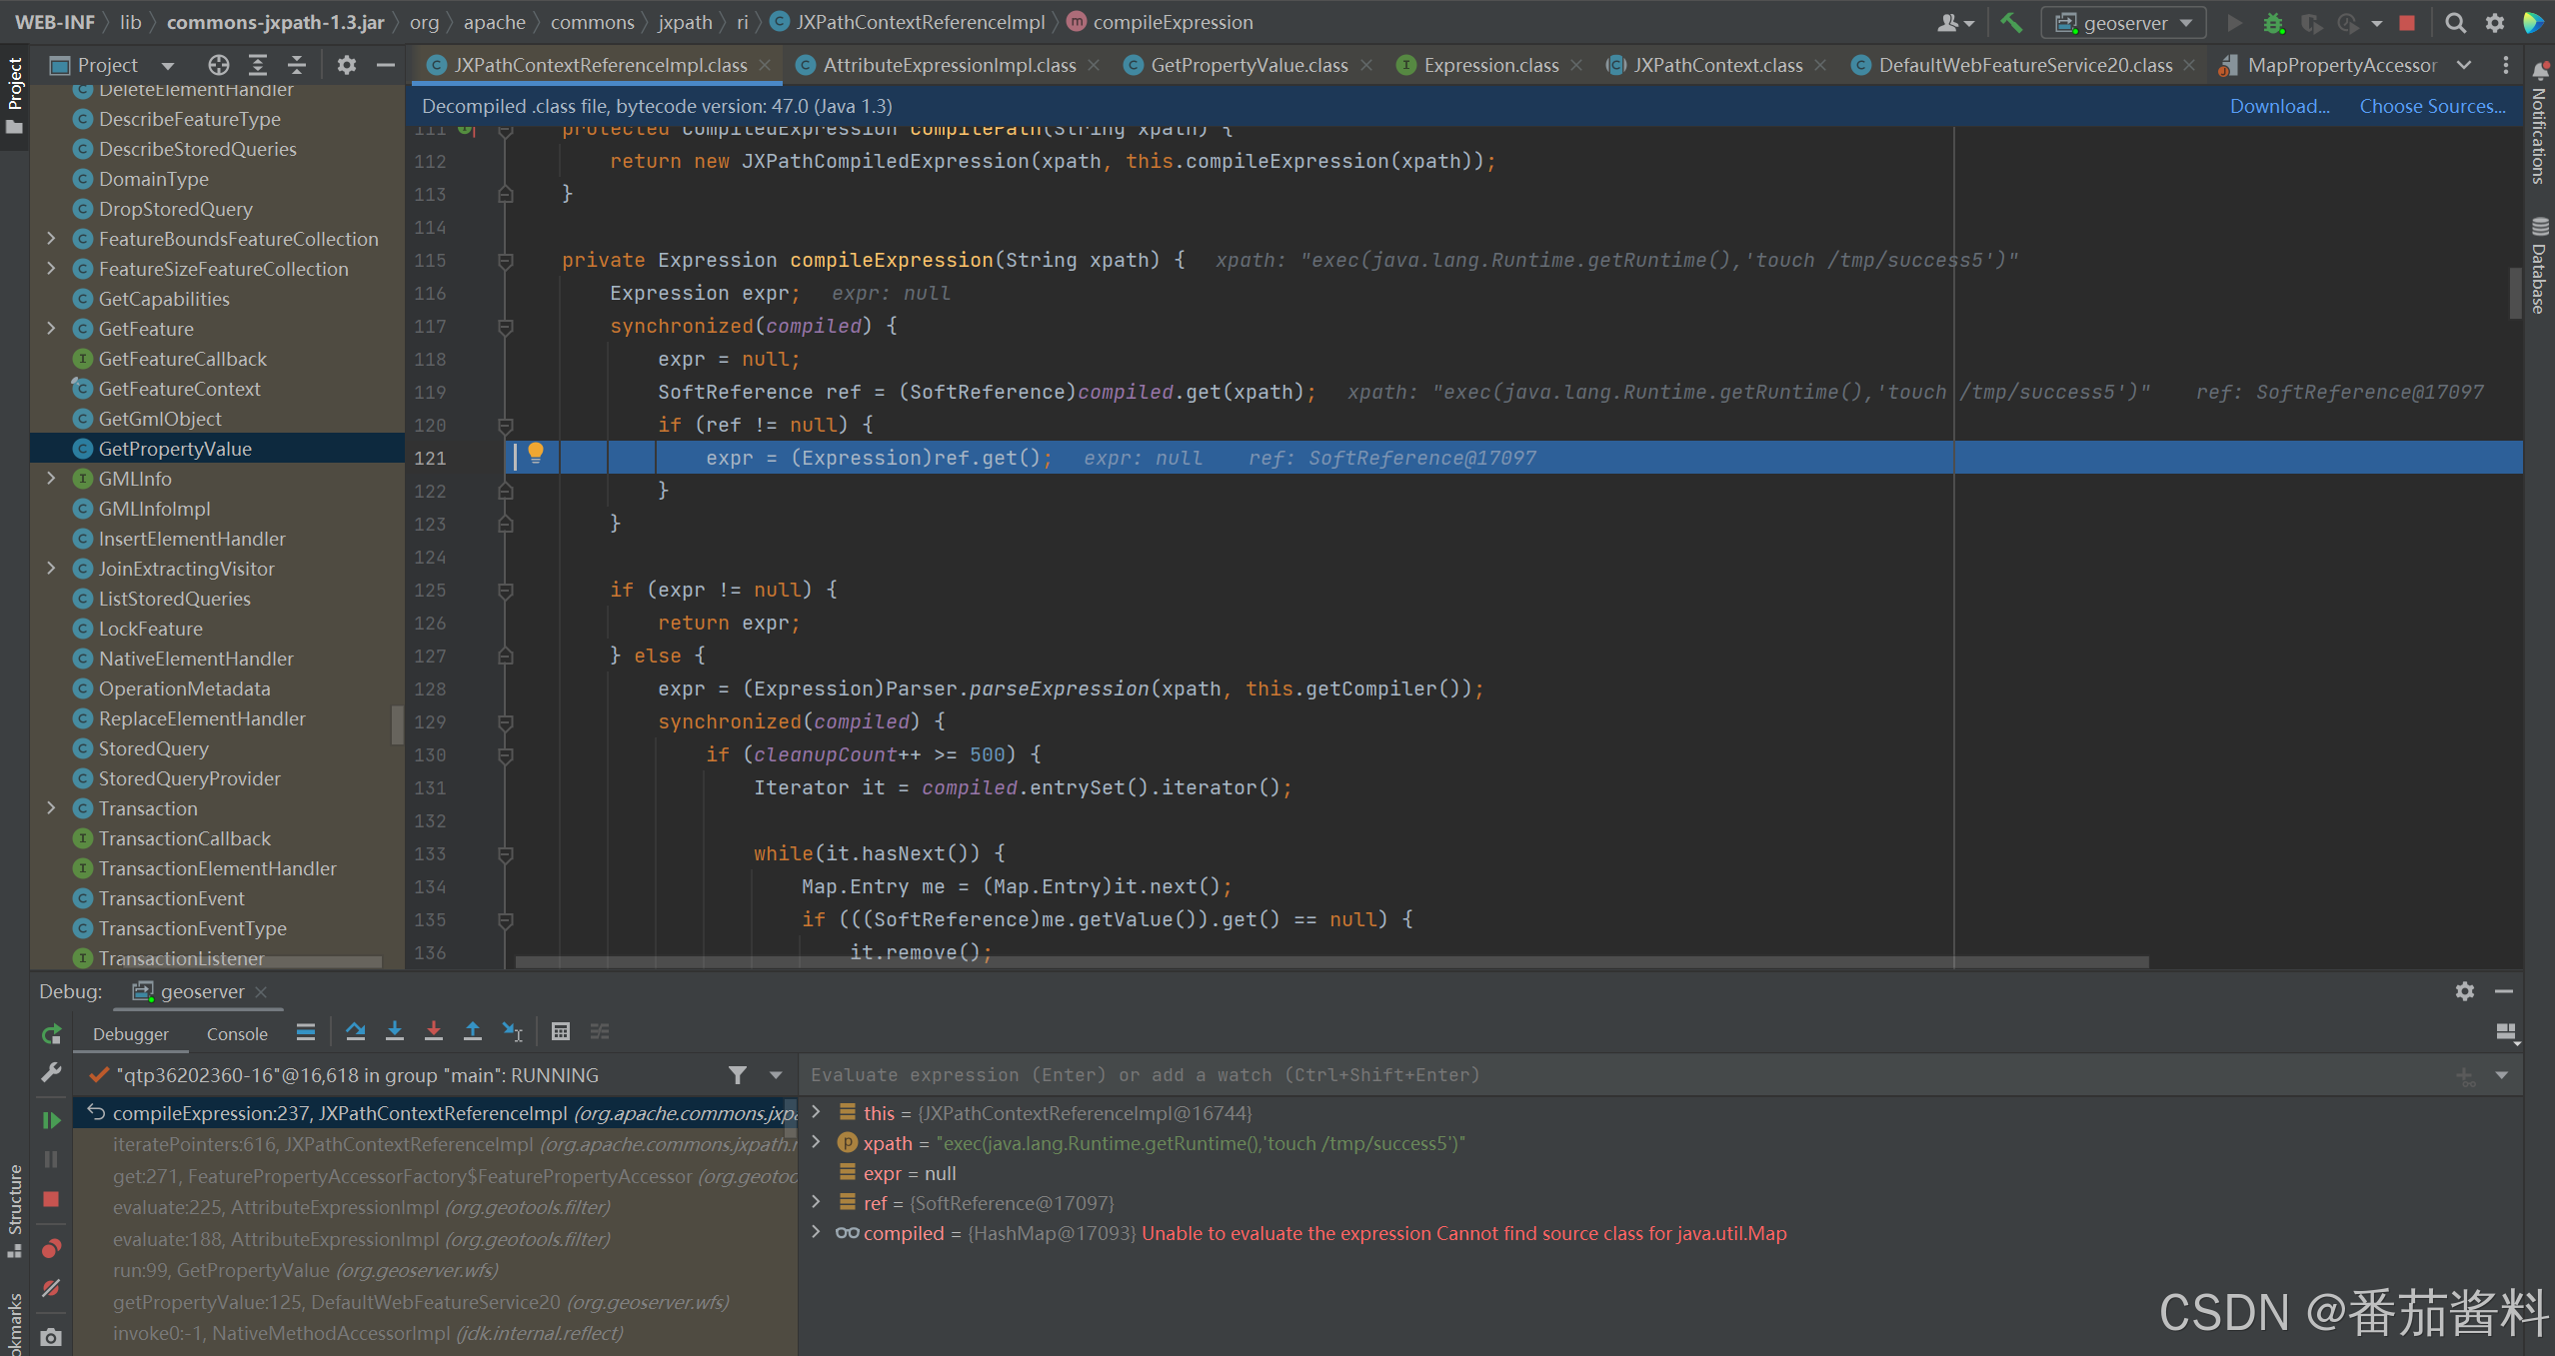The width and height of the screenshot is (2555, 1356).
Task: Select StoredQueryProvider in project tree
Action: tap(189, 778)
